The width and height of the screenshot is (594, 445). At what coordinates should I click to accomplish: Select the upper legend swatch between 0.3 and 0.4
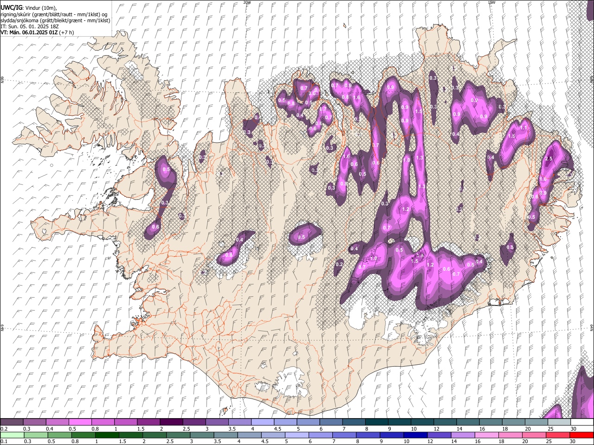(x=34, y=422)
